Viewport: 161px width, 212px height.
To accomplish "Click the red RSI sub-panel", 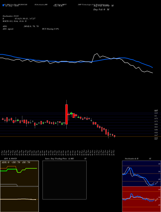I will tap(141, 199).
